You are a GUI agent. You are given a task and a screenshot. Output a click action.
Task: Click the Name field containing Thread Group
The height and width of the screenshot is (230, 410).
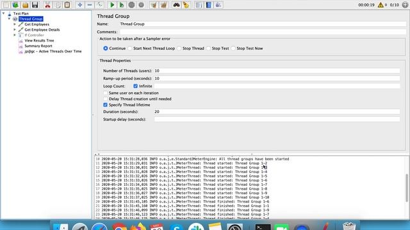coord(263,24)
